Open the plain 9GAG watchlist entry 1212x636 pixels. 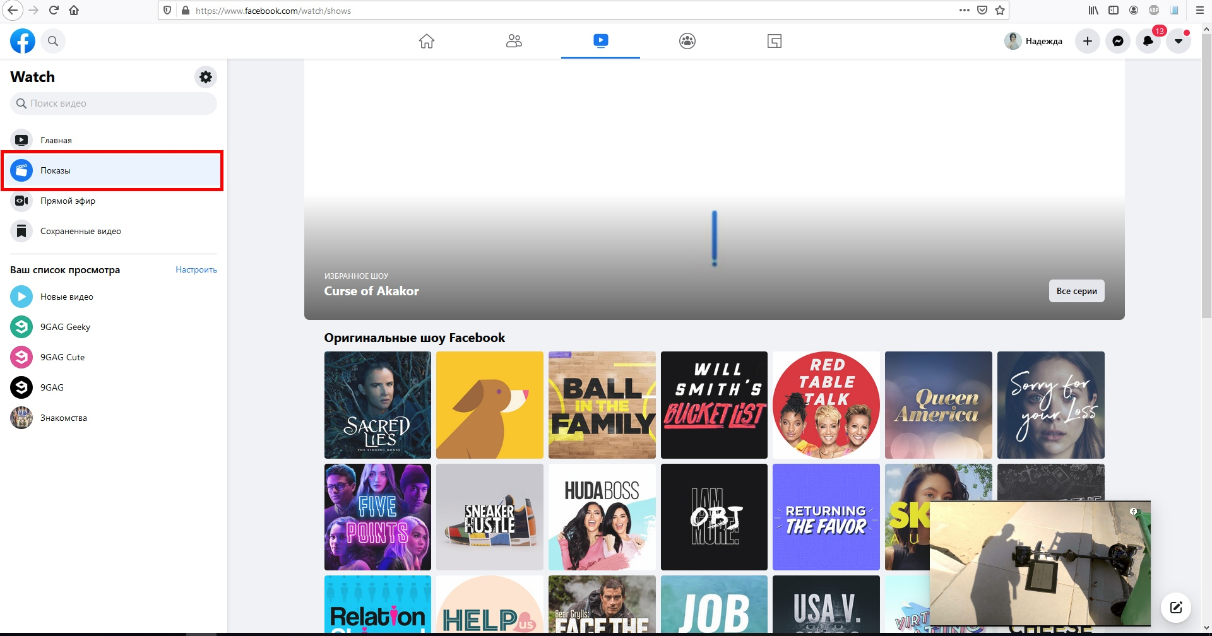coord(114,387)
